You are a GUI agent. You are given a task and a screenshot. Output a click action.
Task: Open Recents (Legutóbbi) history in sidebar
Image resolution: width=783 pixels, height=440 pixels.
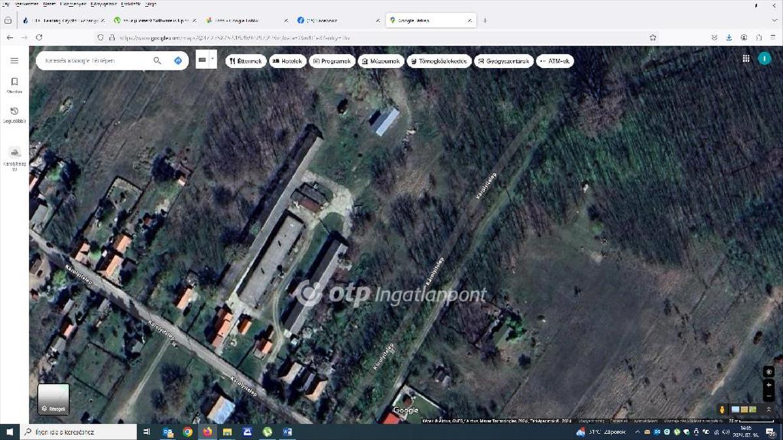(x=14, y=114)
